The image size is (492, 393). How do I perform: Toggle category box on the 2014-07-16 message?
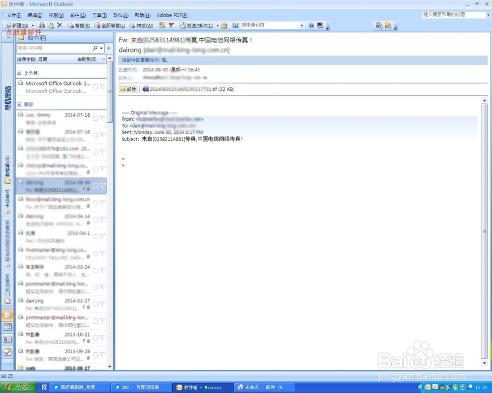[x=95, y=135]
